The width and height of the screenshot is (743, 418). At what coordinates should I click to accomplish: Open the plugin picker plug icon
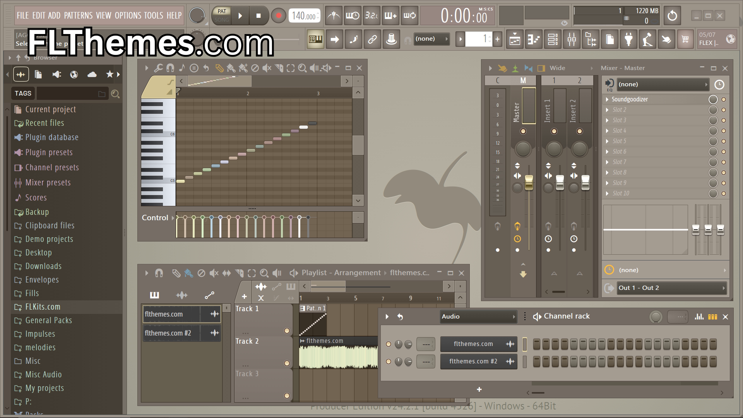coord(628,39)
